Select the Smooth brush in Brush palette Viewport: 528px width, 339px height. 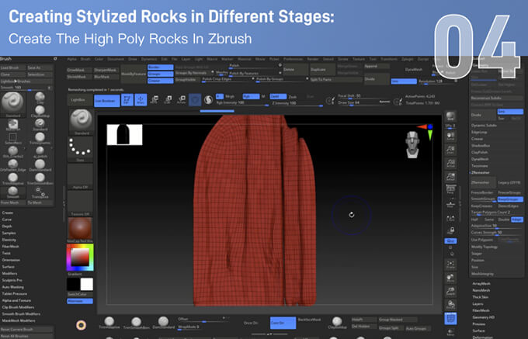[x=12, y=192]
